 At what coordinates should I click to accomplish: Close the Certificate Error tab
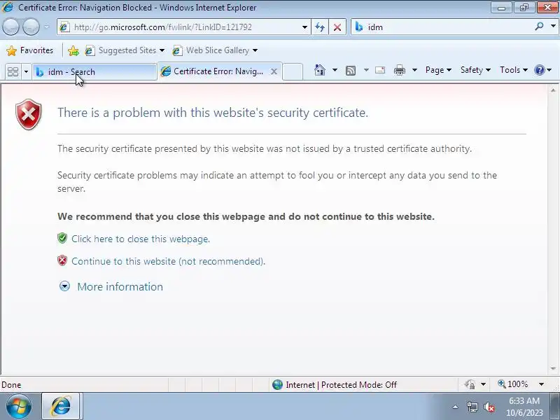(274, 72)
